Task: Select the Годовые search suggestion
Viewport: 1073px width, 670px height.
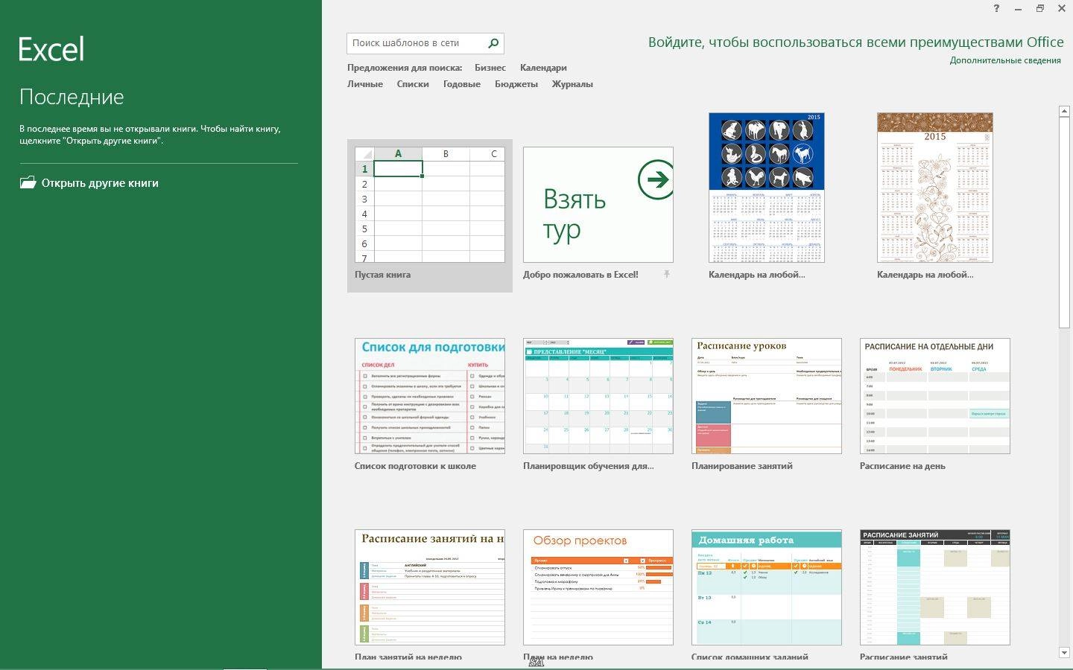Action: [x=462, y=84]
